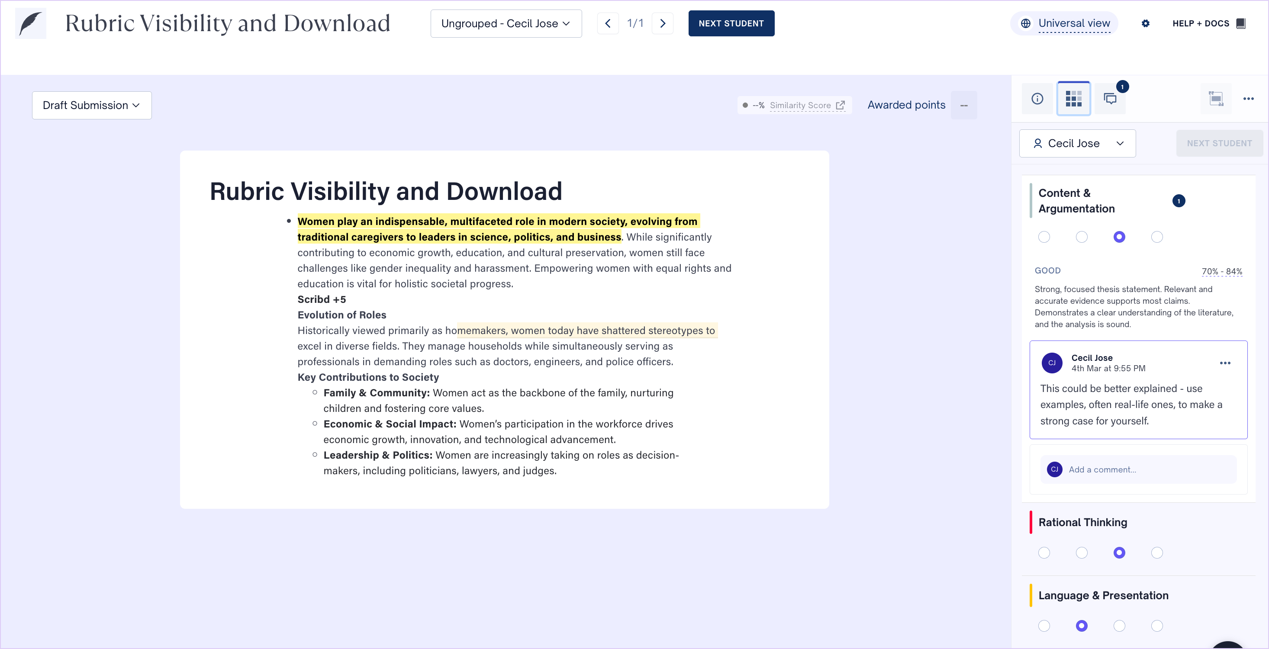Expand the Ungrouped - Cecil Jose dropdown
Viewport: 1269px width, 649px height.
click(x=506, y=23)
